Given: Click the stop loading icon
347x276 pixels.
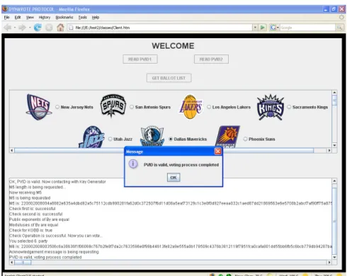Looking at the screenshot, I should pyautogui.click(x=49, y=28).
